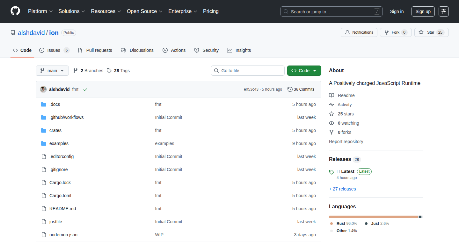Click the tag icon next to Latest release

331,172
